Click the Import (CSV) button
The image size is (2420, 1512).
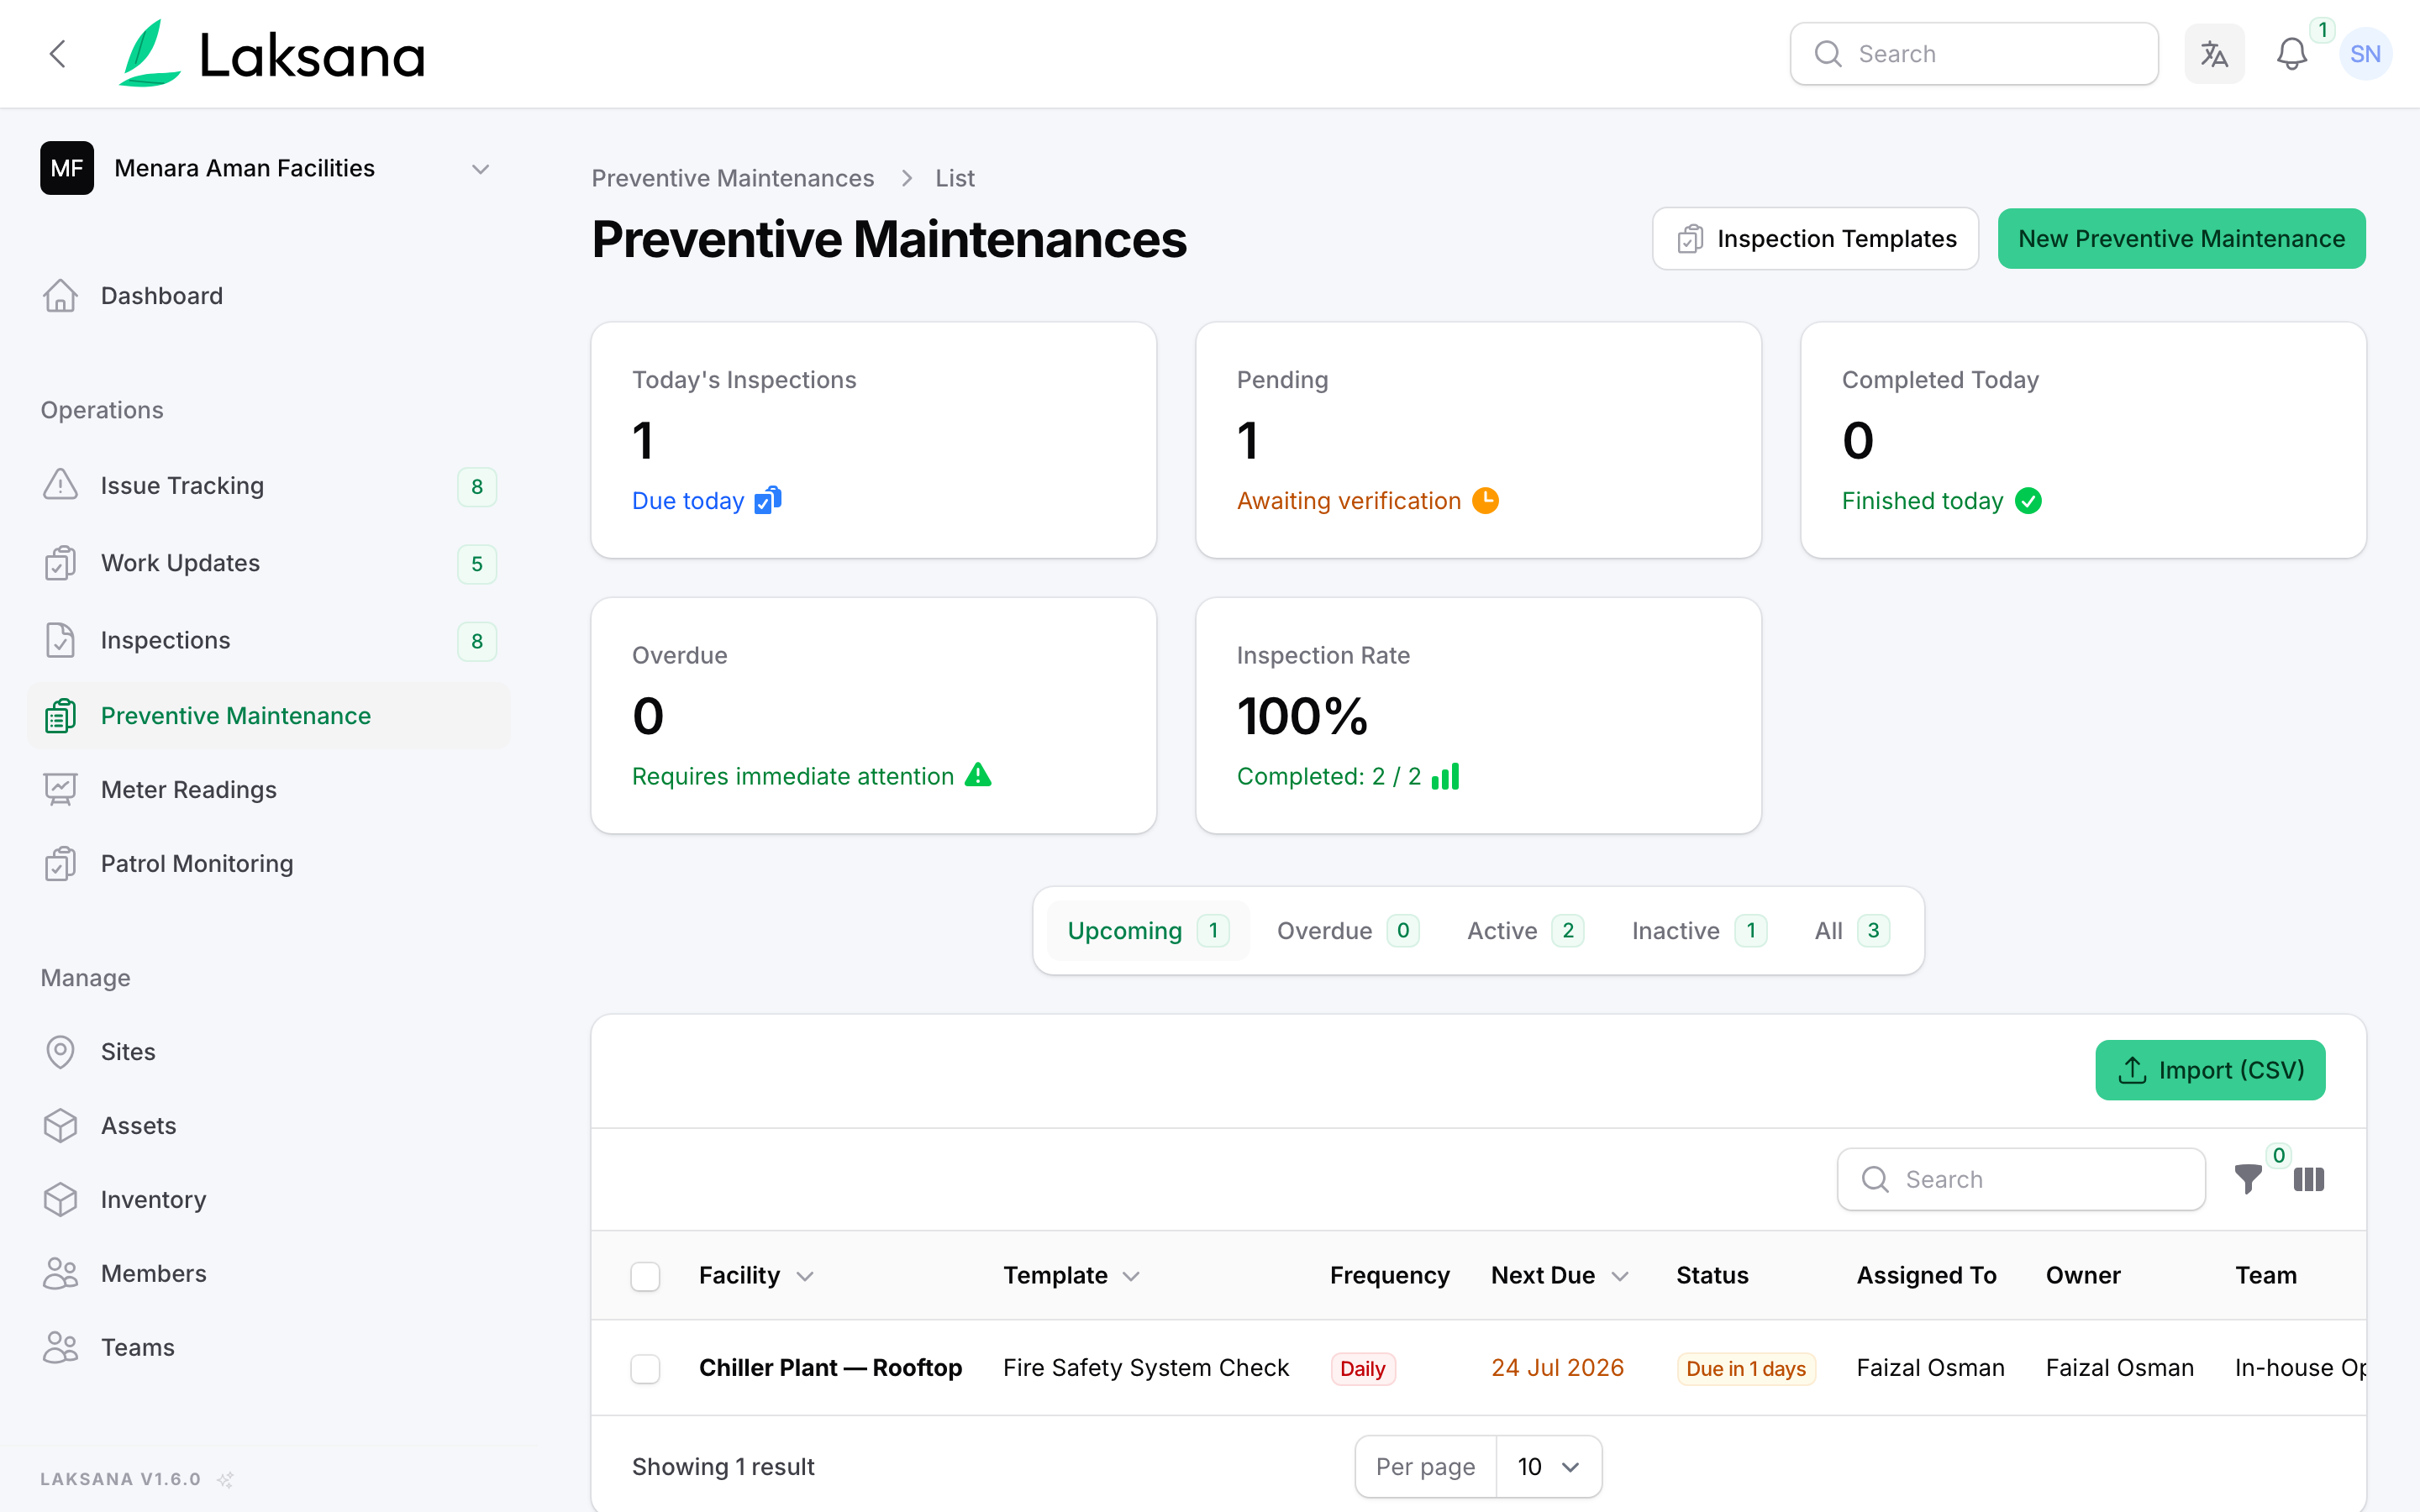click(x=2210, y=1070)
